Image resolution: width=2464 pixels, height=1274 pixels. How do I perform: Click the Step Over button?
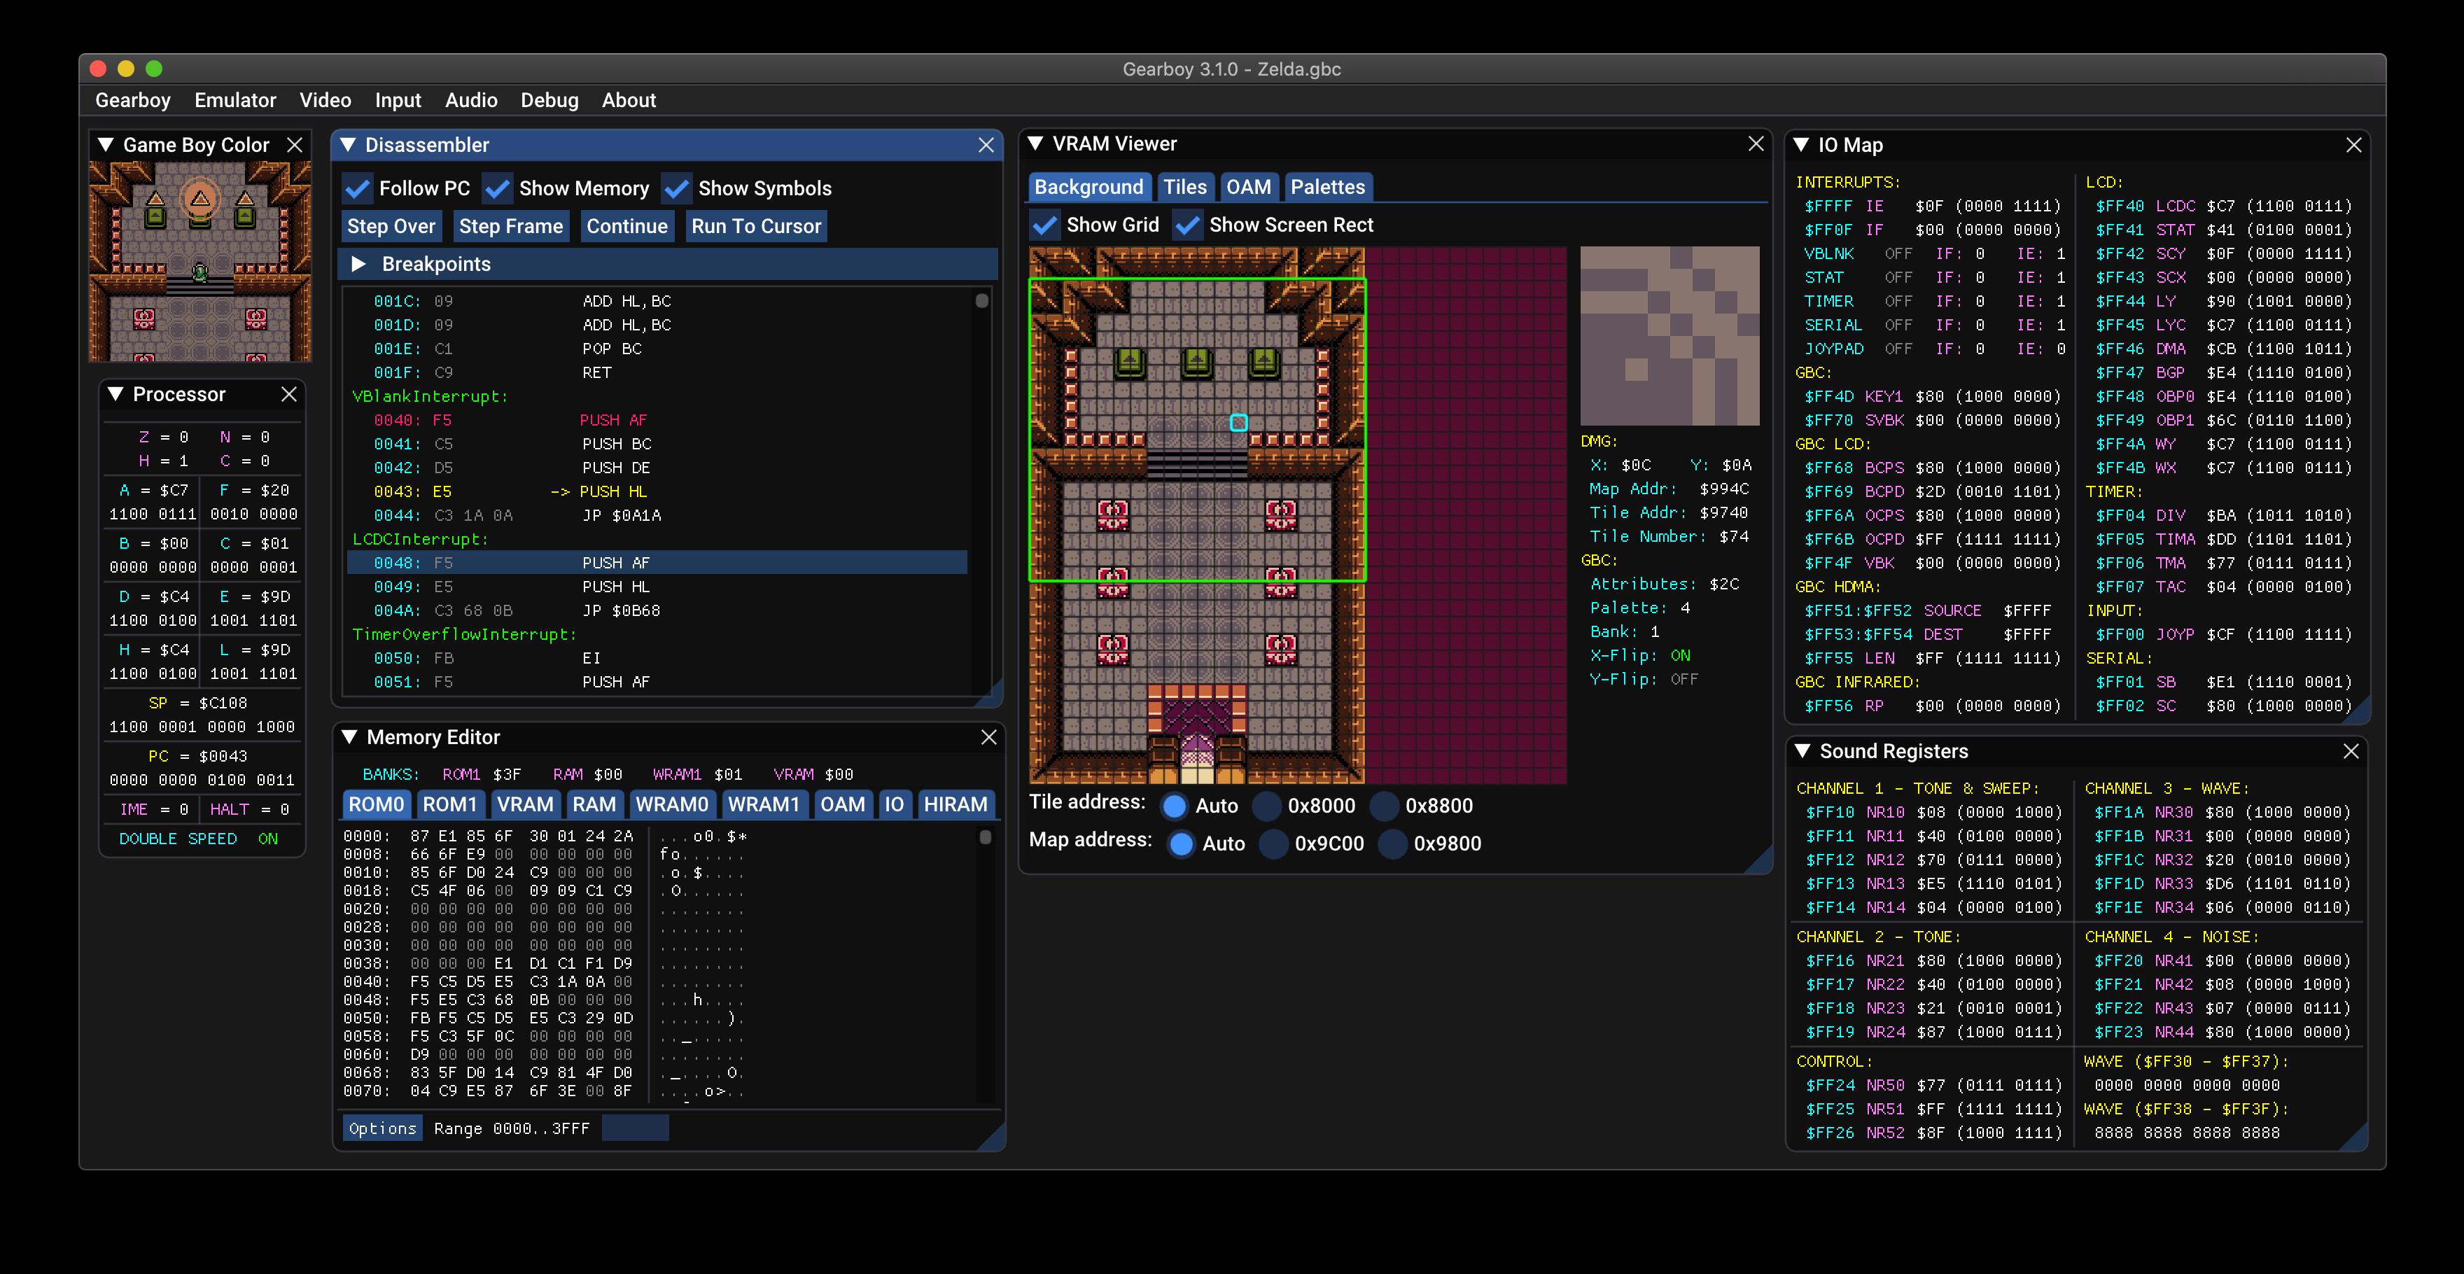(x=391, y=227)
